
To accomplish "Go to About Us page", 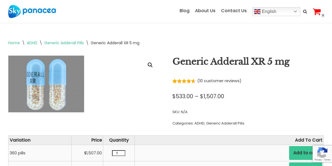I will coord(205,11).
